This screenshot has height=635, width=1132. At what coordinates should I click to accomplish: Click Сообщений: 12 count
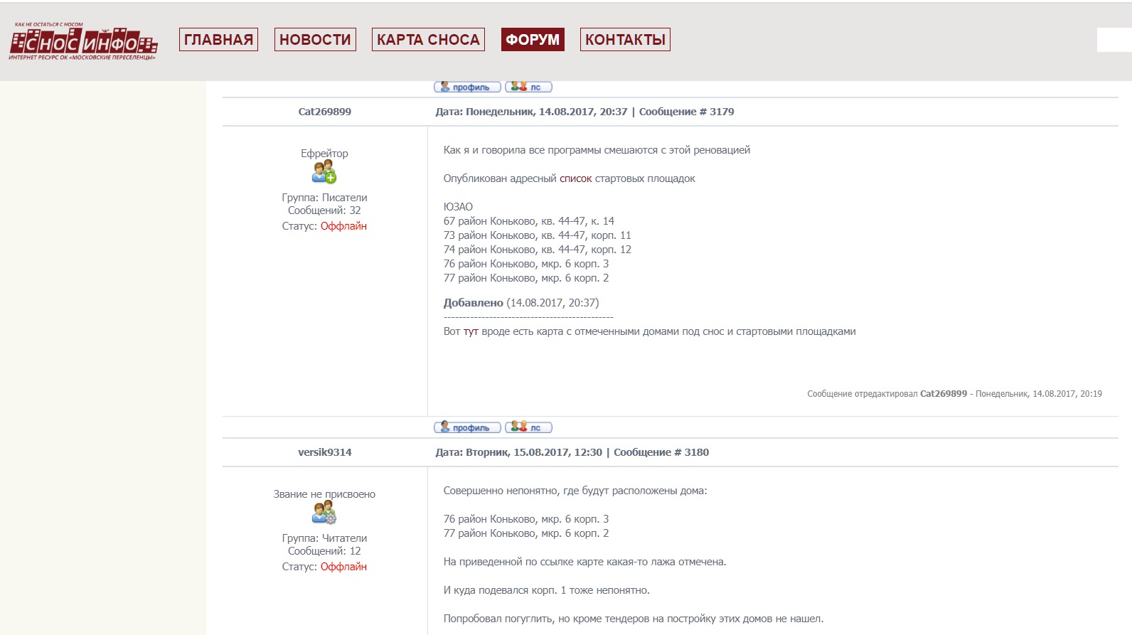pyautogui.click(x=324, y=551)
